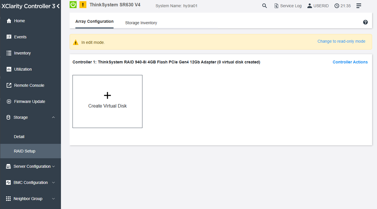Viewport: 377px width, 209px height.
Task: Expand the BMC Configuration section
Action: tap(30, 182)
